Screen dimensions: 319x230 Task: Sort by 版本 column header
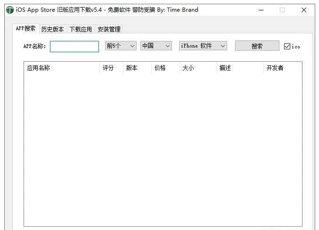coord(137,68)
